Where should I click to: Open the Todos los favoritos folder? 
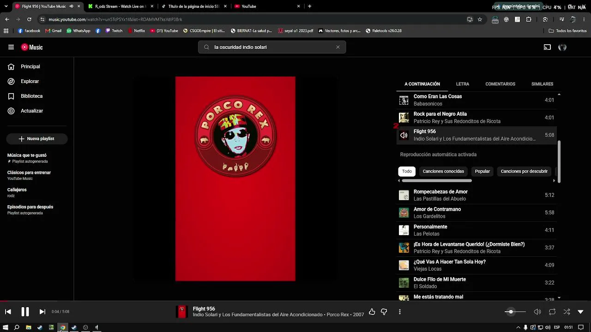coord(567,31)
